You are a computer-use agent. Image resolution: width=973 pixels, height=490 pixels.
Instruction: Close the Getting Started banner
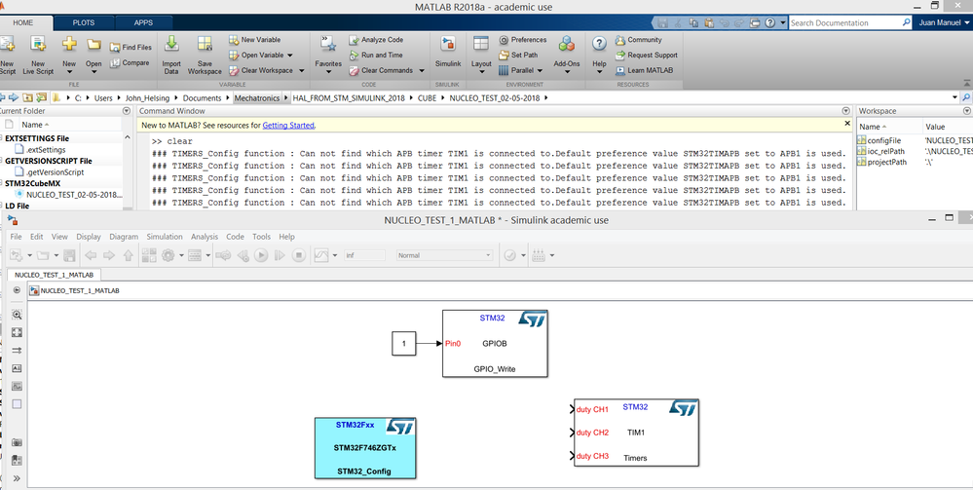pos(847,124)
